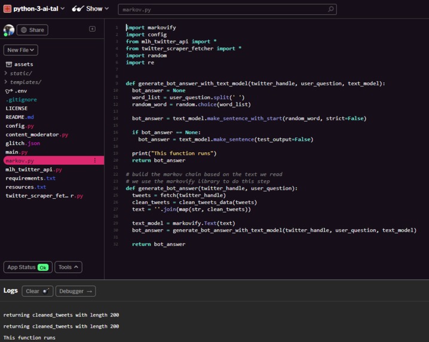Expand the templates/ folder

pyautogui.click(x=23, y=82)
